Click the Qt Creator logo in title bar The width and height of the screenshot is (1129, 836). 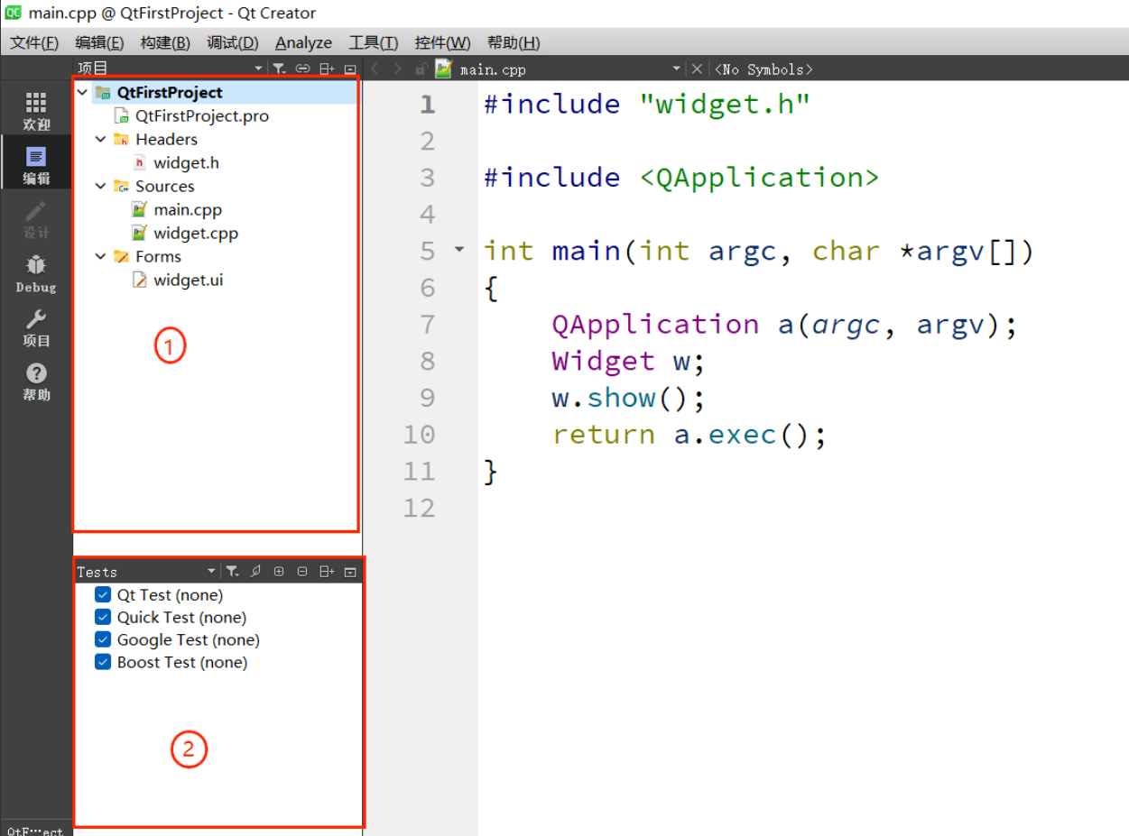click(x=14, y=13)
